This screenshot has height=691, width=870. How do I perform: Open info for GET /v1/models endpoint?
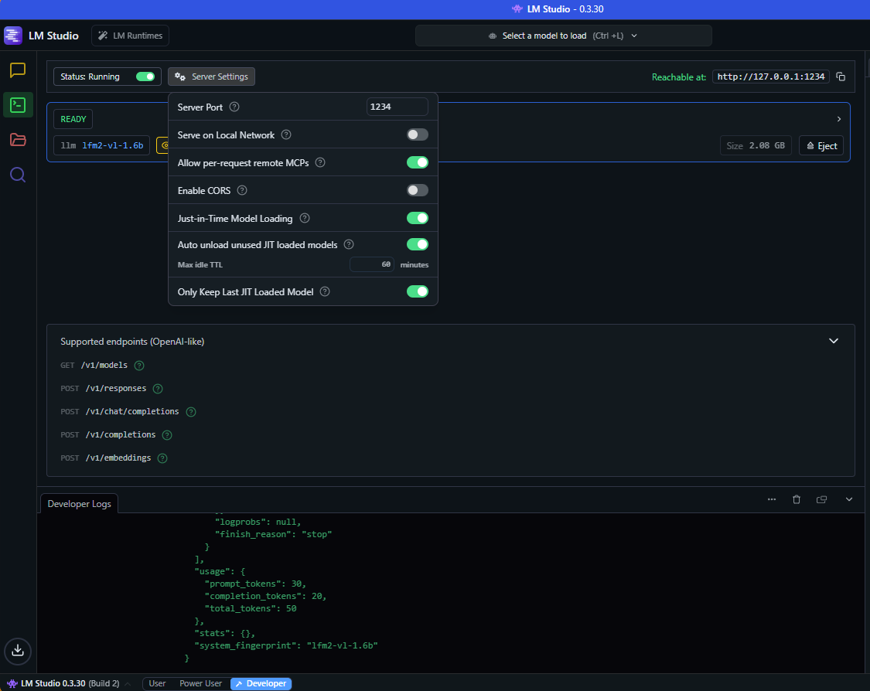139,366
